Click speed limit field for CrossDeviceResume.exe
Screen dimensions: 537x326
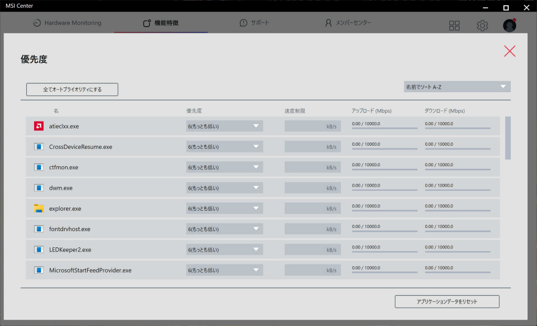coord(313,147)
